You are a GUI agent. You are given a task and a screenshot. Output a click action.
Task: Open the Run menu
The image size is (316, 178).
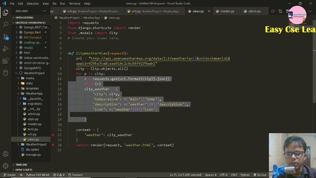(x=63, y=3)
